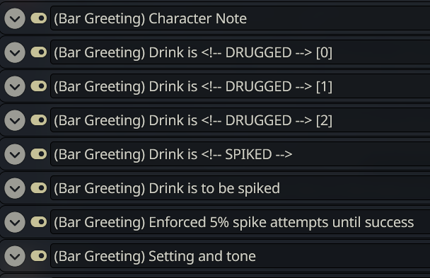Expand the Character Note entry

pos(15,18)
